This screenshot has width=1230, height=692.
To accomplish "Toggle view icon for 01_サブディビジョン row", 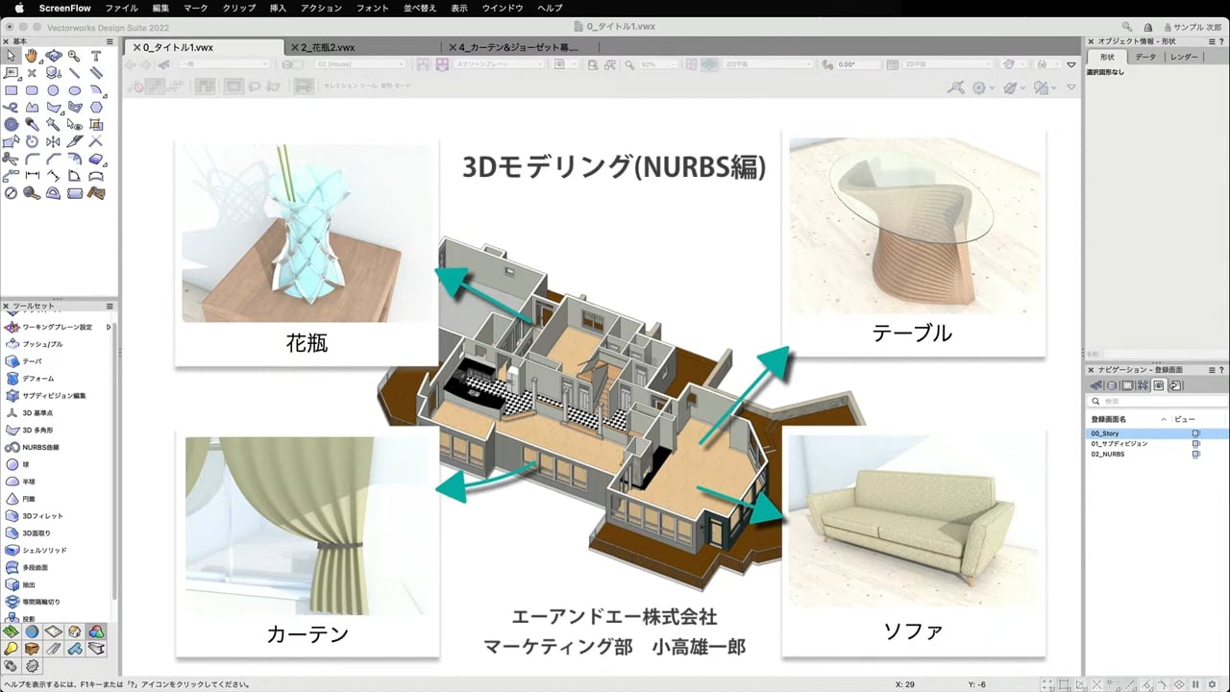I will click(1196, 444).
